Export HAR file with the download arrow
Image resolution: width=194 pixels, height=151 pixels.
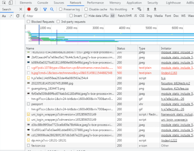(155, 9)
